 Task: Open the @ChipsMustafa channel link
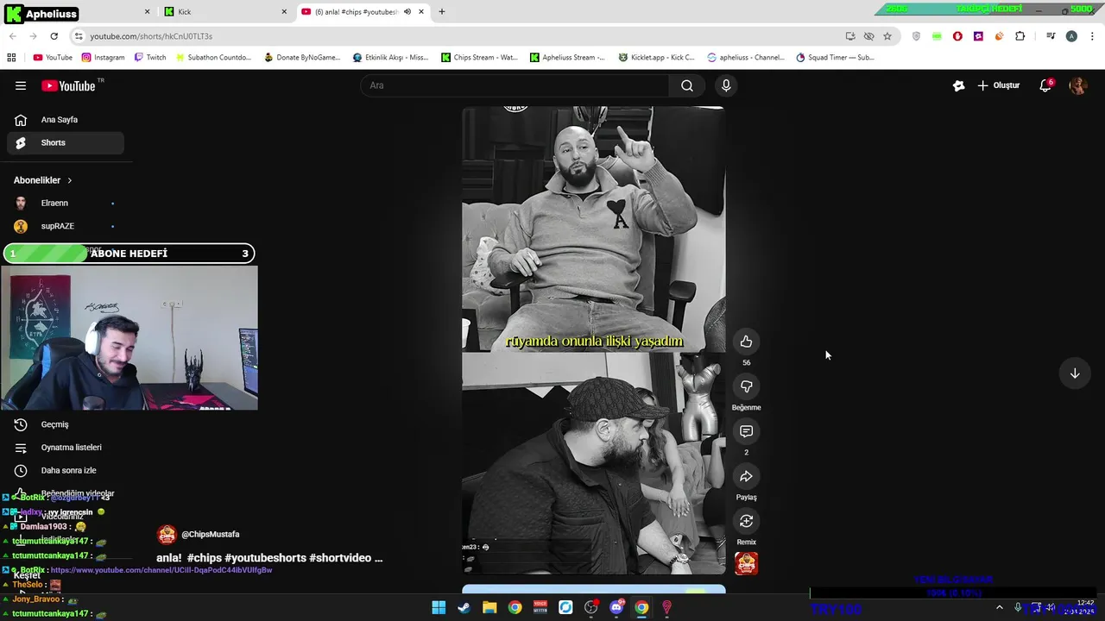(x=211, y=535)
